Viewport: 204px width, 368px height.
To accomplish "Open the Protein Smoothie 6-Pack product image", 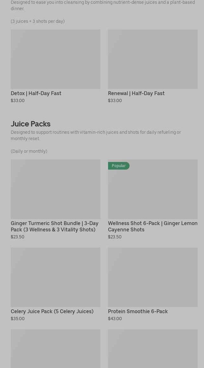I will point(153,277).
